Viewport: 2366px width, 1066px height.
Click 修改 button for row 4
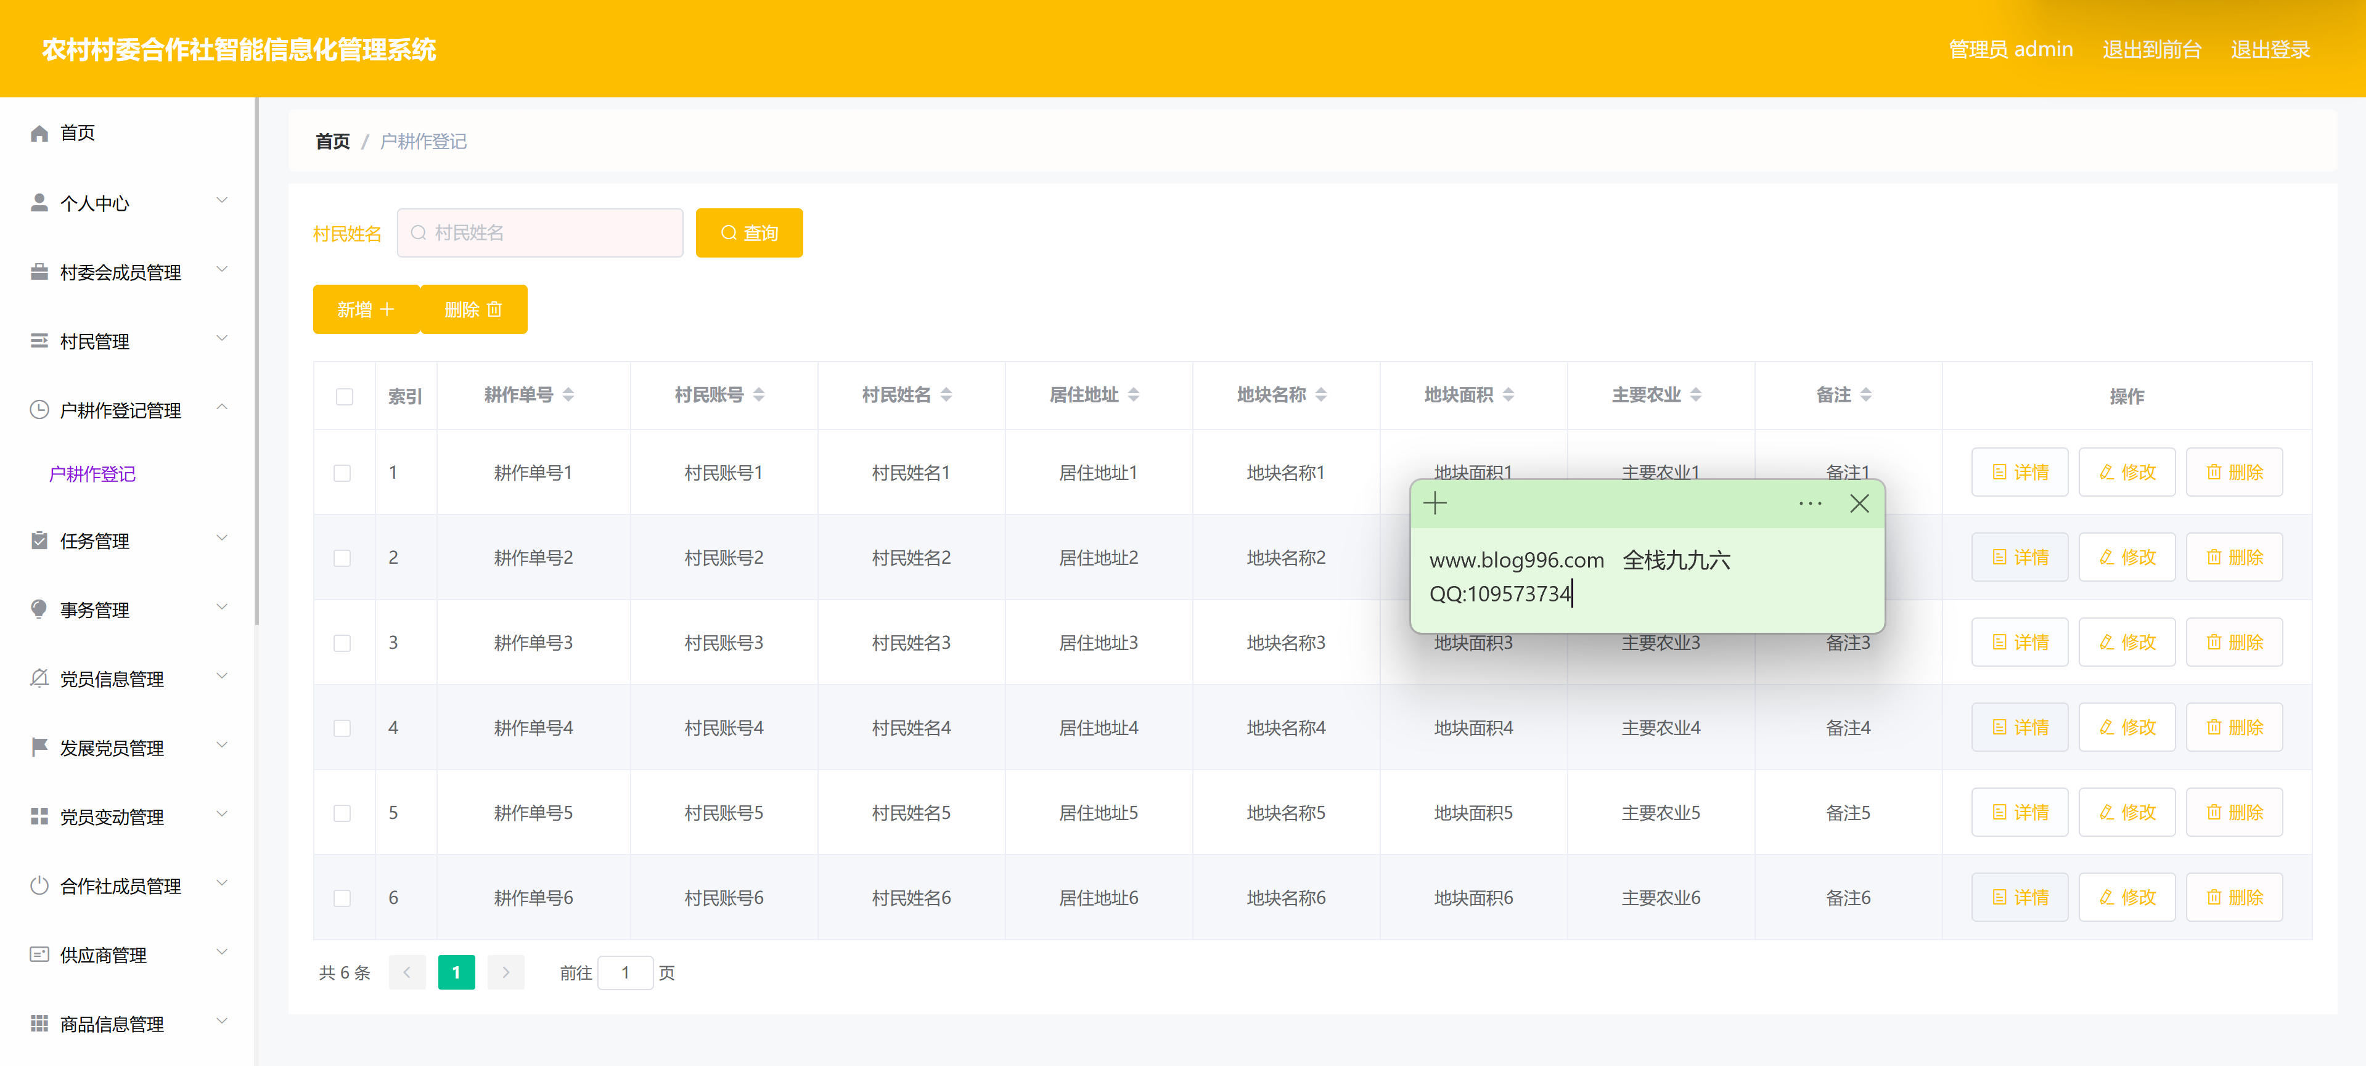pyautogui.click(x=2126, y=727)
